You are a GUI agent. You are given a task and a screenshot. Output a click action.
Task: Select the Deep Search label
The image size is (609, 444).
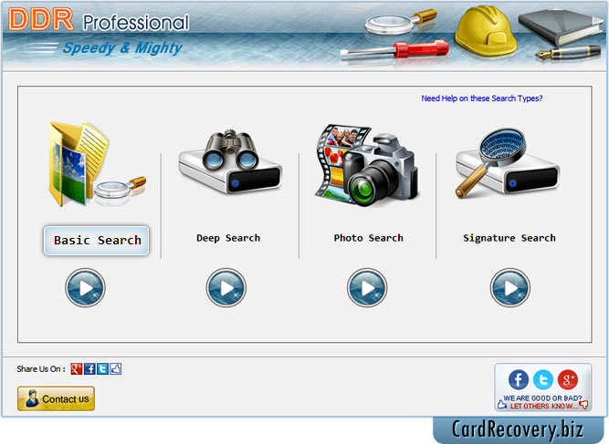tap(228, 238)
